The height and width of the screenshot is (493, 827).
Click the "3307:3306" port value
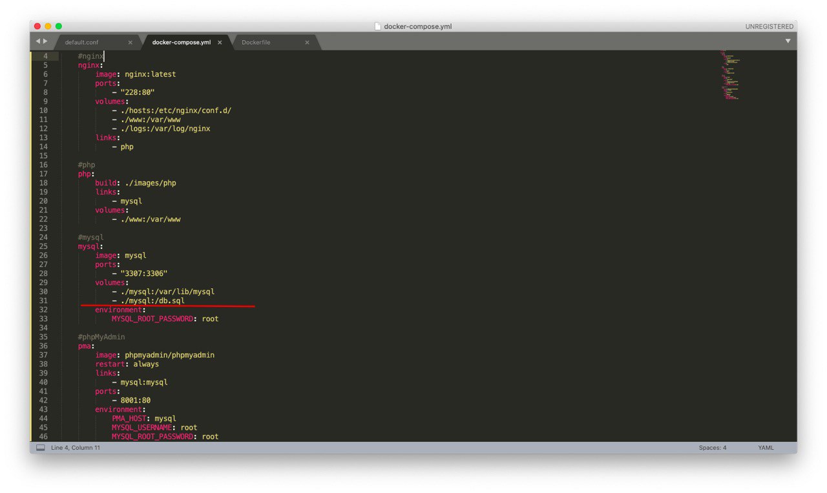click(144, 273)
